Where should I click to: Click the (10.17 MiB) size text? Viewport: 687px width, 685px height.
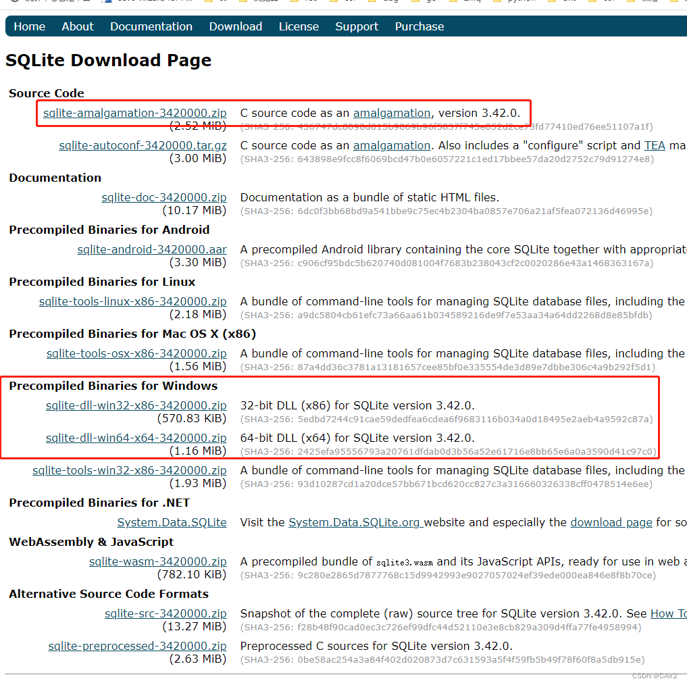(194, 210)
